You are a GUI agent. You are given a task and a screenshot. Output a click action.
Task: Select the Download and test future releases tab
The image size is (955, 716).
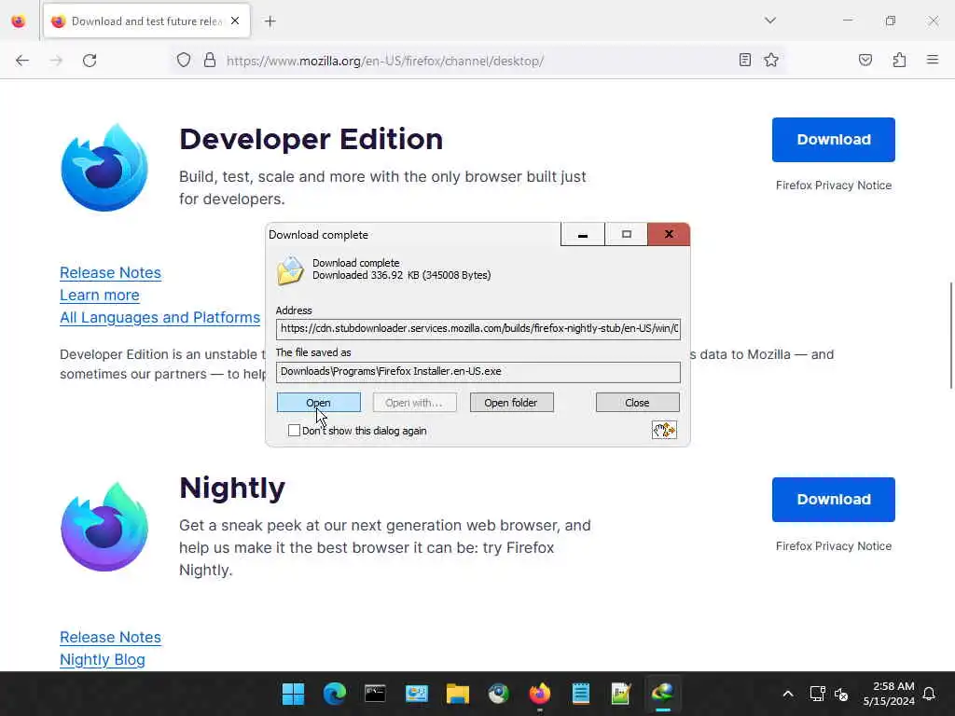[x=146, y=21]
